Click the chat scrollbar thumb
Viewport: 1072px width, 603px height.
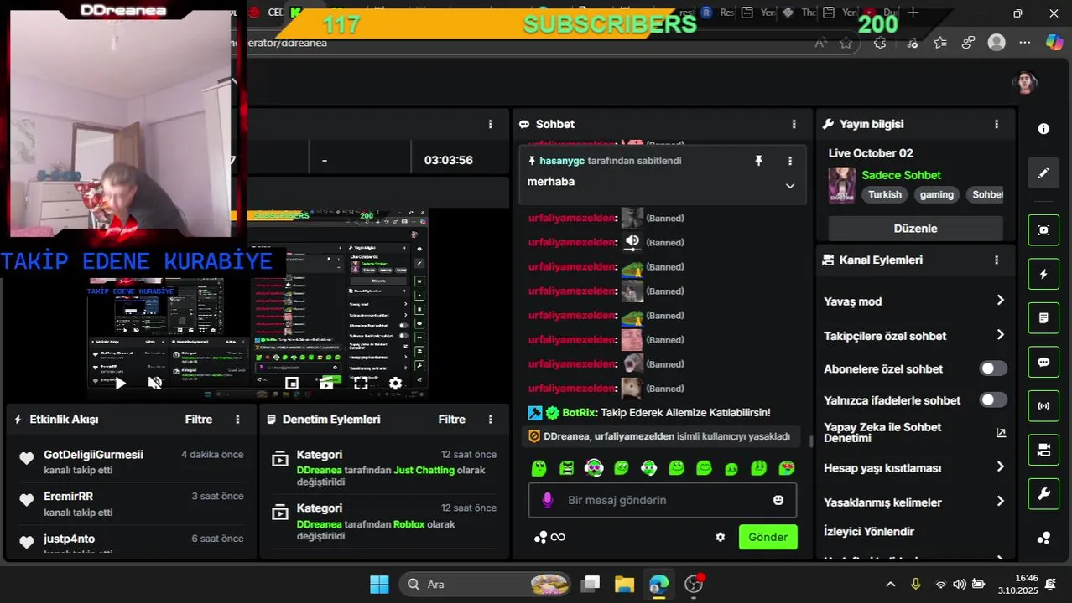[810, 441]
